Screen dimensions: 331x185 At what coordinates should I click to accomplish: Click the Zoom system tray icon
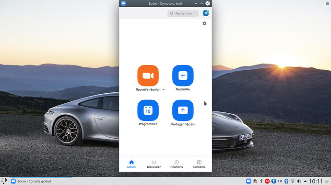point(248,181)
